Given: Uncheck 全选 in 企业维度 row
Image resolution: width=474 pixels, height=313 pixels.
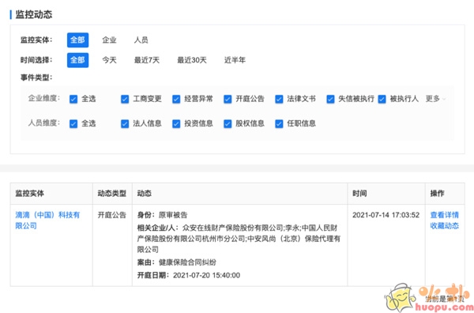Looking at the screenshot, I should pos(73,99).
